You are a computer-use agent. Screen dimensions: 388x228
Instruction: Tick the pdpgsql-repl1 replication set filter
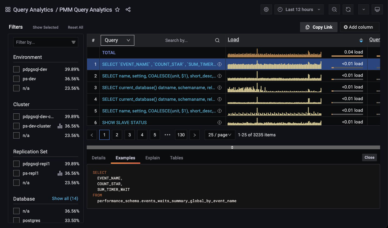(x=16, y=164)
